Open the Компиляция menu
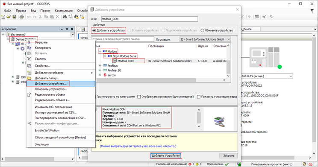This screenshot has height=167, width=318. (64, 11)
